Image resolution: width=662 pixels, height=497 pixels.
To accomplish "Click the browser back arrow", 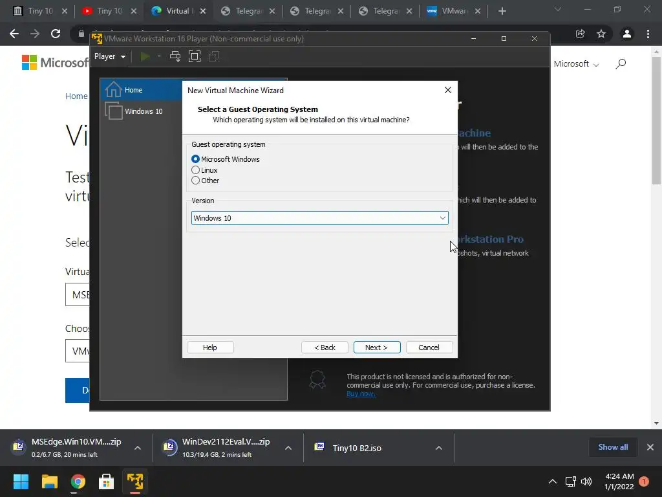I will [14, 34].
